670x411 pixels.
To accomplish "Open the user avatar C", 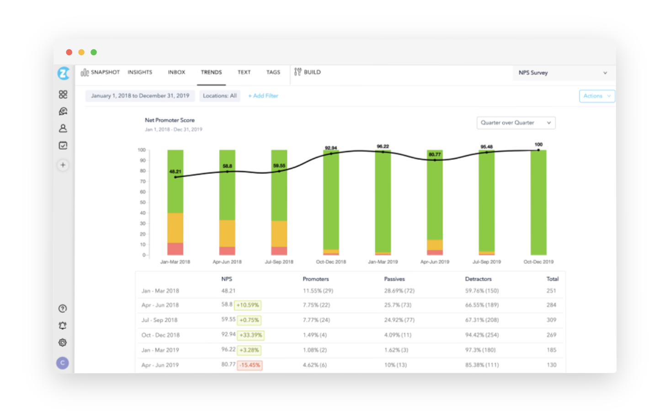I will 63,363.
